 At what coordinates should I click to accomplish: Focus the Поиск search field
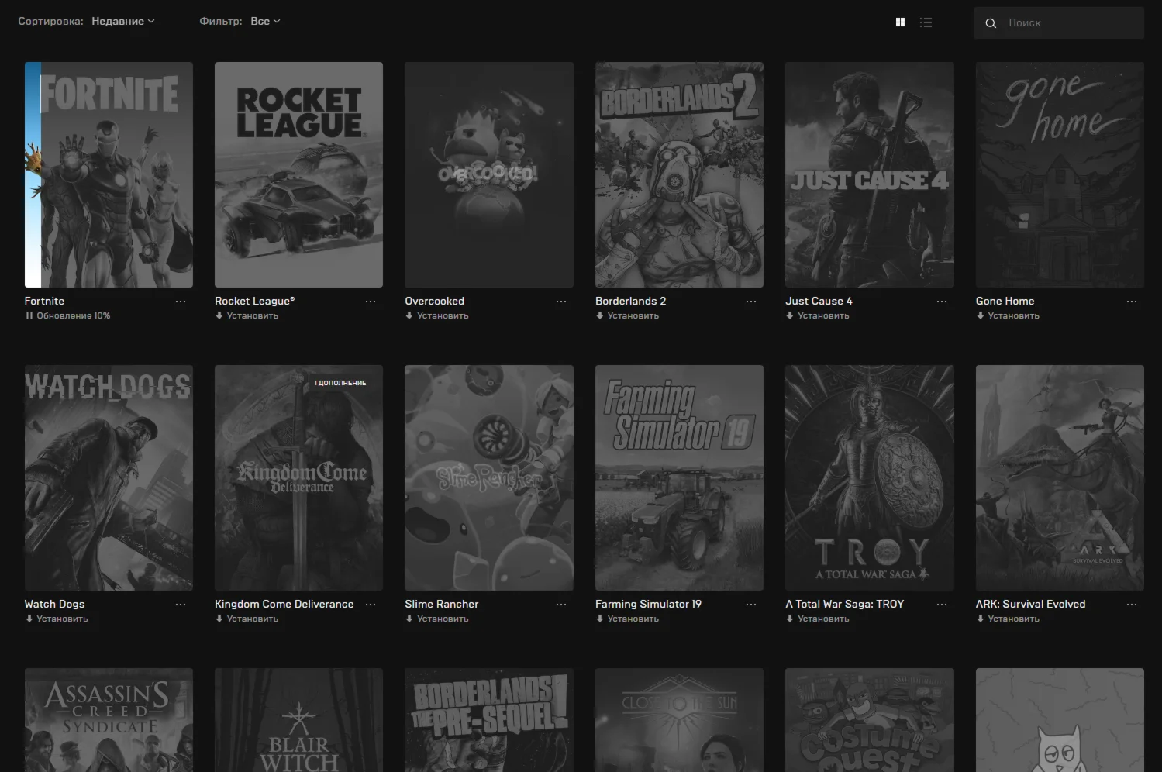[1059, 23]
